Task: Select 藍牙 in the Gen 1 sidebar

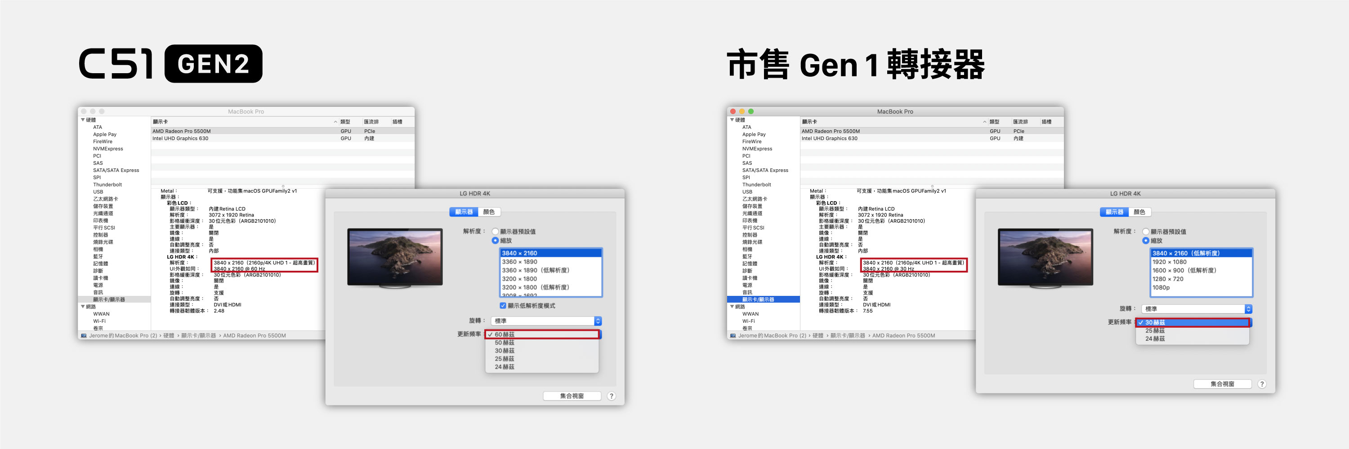Action: tap(747, 257)
